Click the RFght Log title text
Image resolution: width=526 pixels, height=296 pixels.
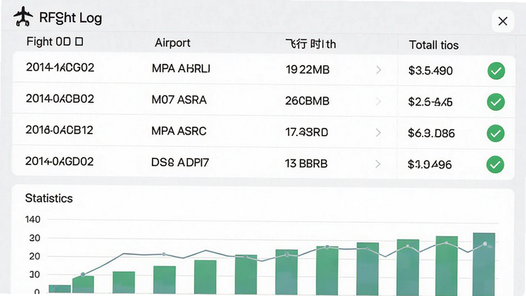(70, 18)
